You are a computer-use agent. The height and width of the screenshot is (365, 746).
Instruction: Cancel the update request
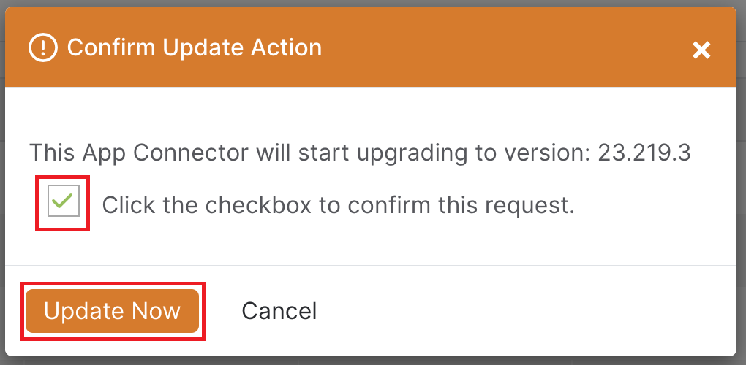[x=279, y=311]
